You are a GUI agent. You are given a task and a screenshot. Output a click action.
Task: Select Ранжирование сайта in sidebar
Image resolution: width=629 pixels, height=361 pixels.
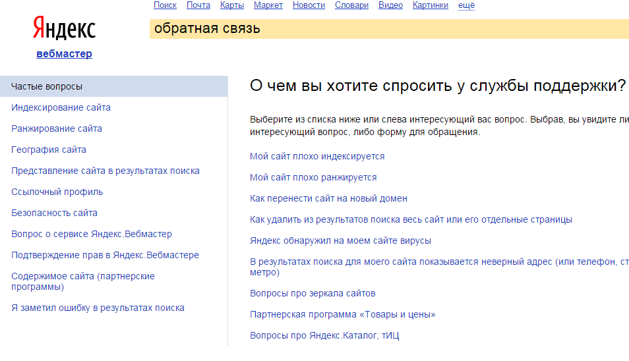pos(57,128)
